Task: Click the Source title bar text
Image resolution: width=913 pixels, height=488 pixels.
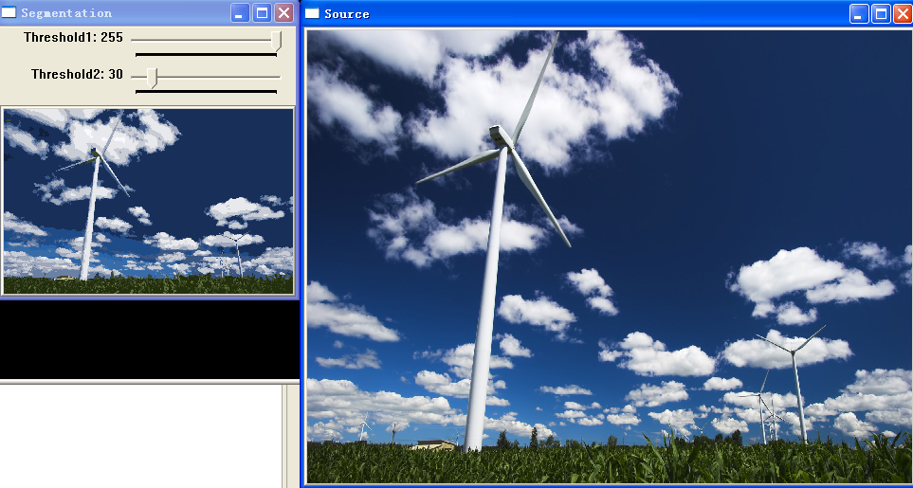Action: [347, 14]
